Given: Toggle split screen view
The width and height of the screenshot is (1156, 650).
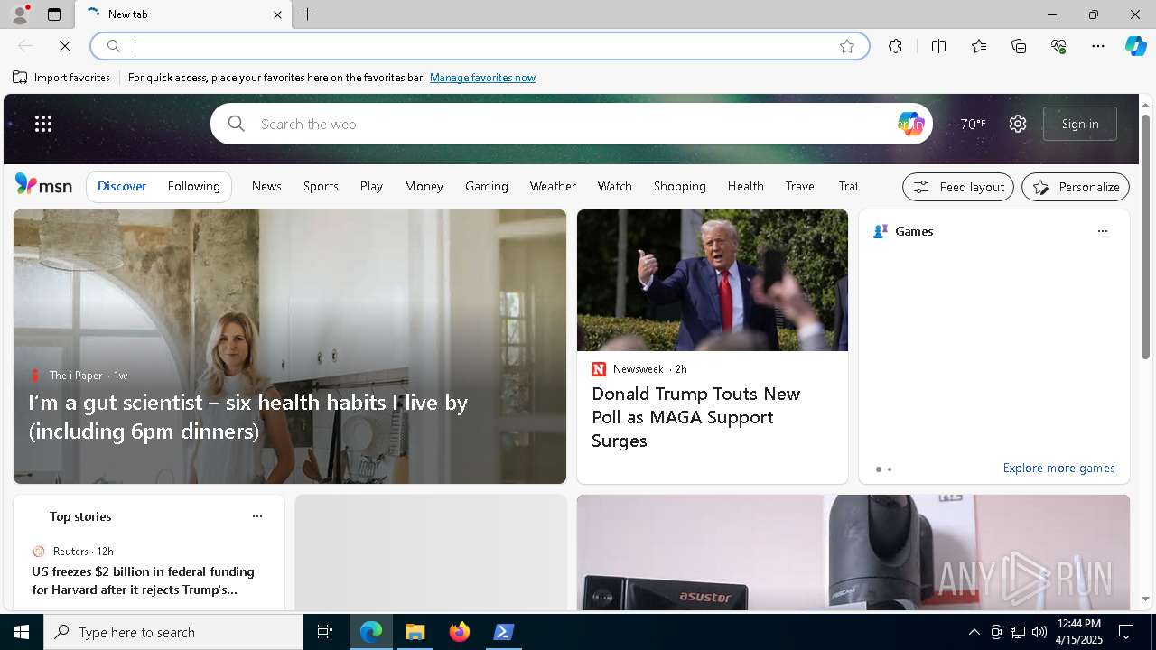Looking at the screenshot, I should coord(938,46).
